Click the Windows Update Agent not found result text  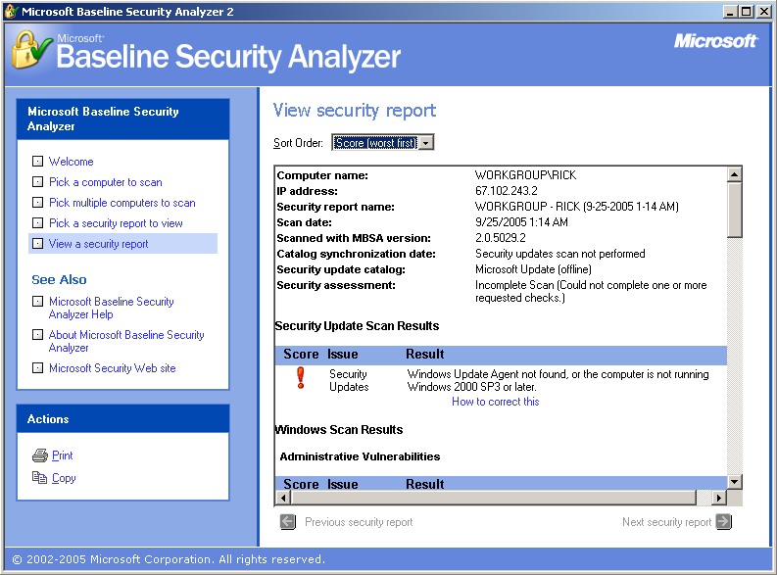click(x=558, y=380)
